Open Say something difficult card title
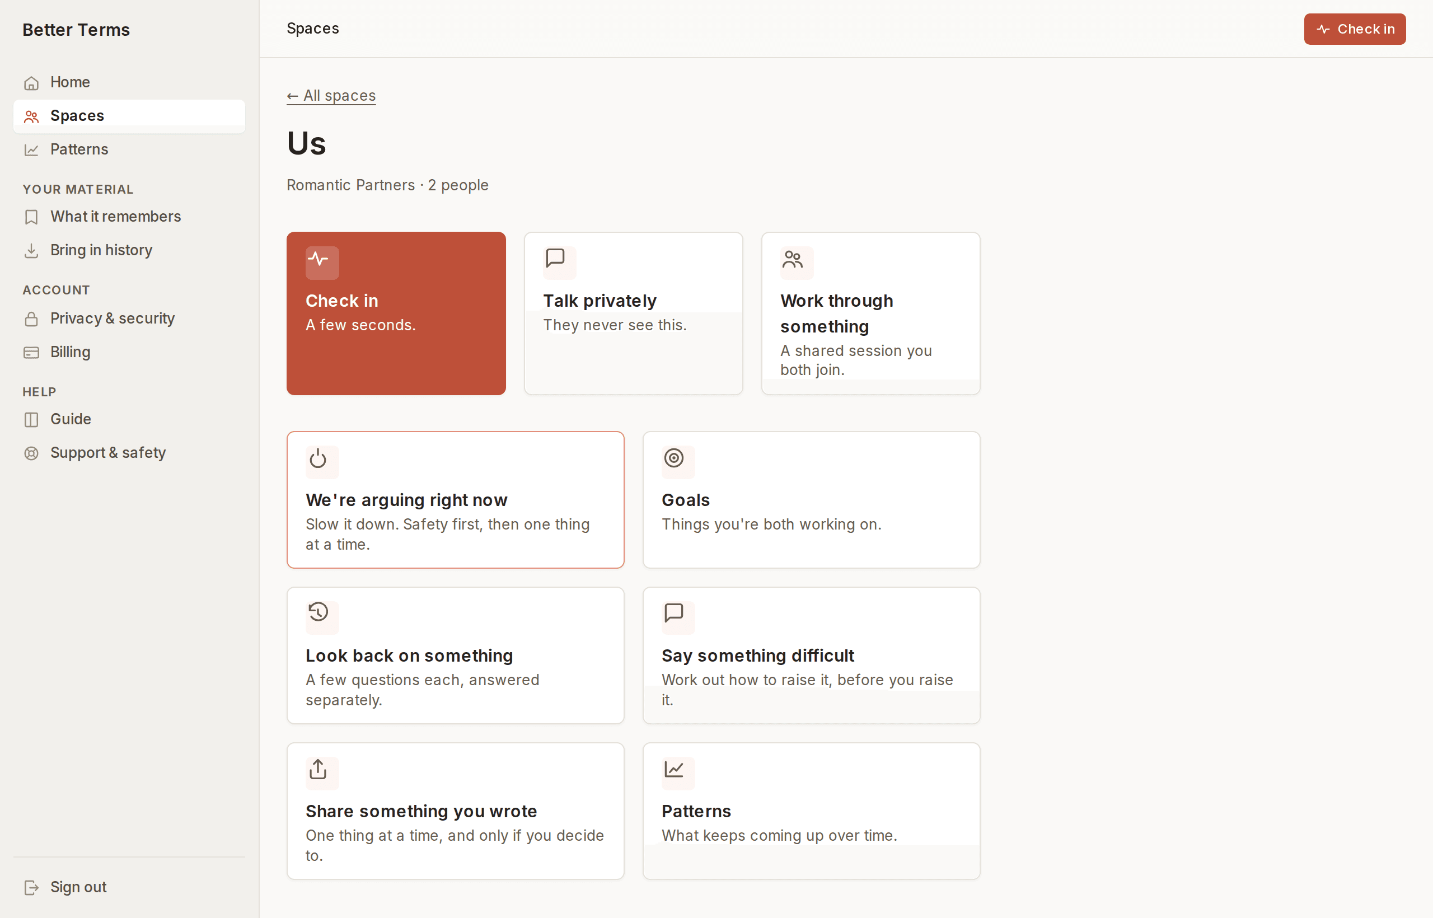The image size is (1433, 918). 757,655
